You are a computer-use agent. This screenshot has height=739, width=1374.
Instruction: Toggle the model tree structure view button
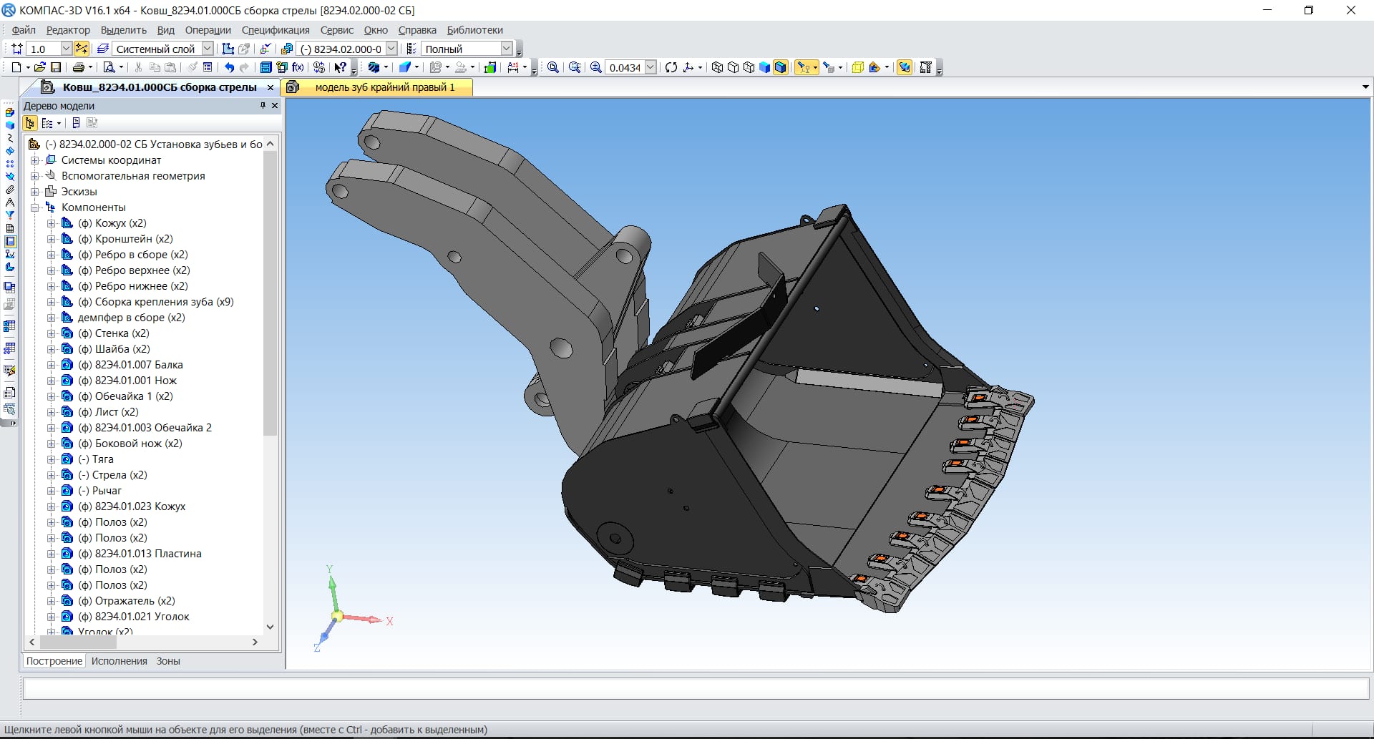pyautogui.click(x=30, y=123)
